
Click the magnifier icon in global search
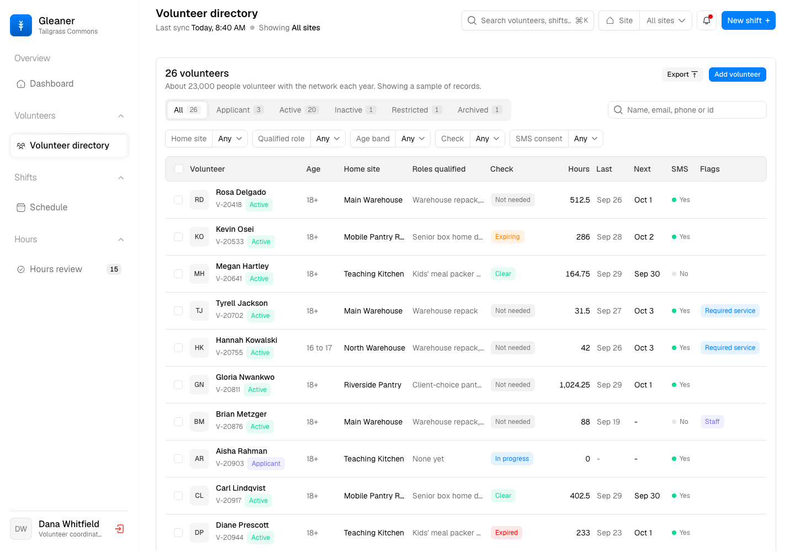(472, 20)
